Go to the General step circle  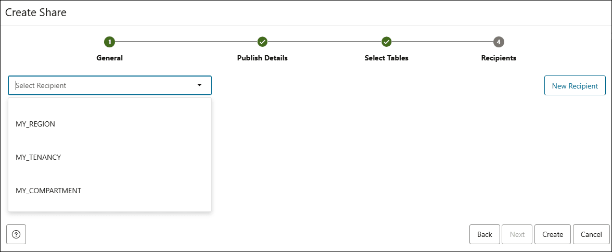click(110, 42)
